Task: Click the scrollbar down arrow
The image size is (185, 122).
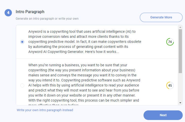Action: pyautogui.click(x=180, y=103)
